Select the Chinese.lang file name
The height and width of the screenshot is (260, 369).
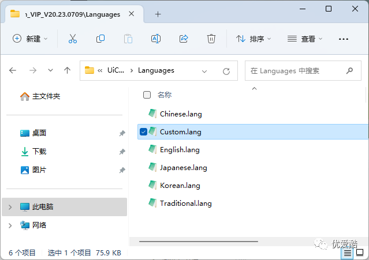181,114
